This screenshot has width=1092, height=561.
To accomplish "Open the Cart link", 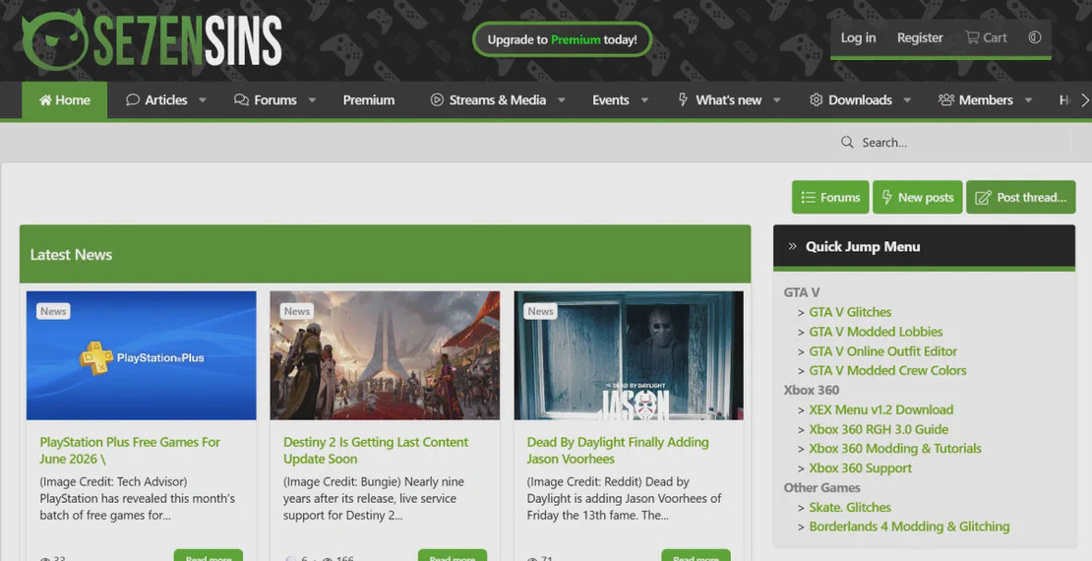I will [986, 37].
